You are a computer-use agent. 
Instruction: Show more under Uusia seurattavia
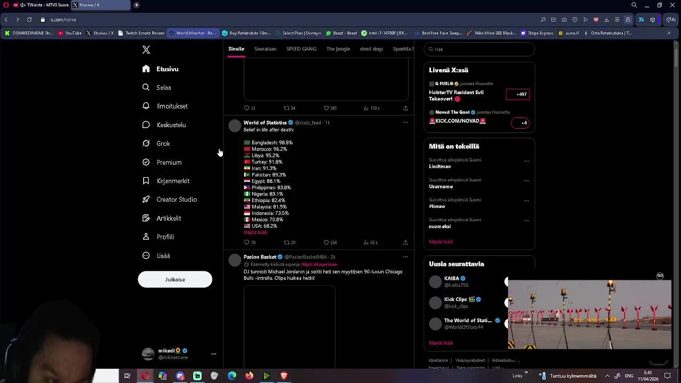click(441, 343)
